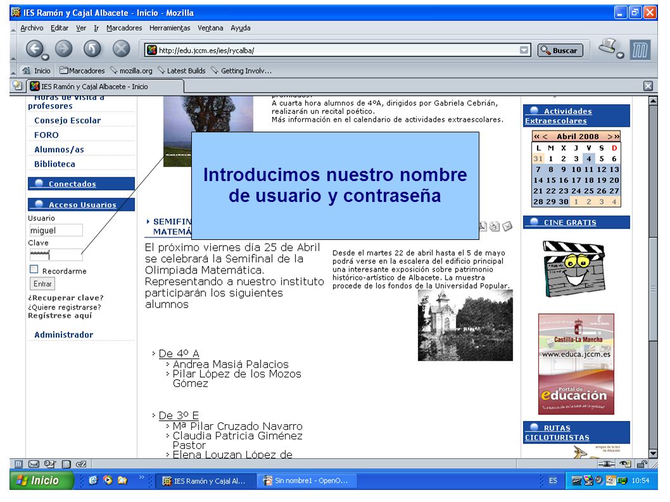This screenshot has height=502, width=670.
Task: Open the Marcadores bookmarks folder
Action: [x=82, y=71]
